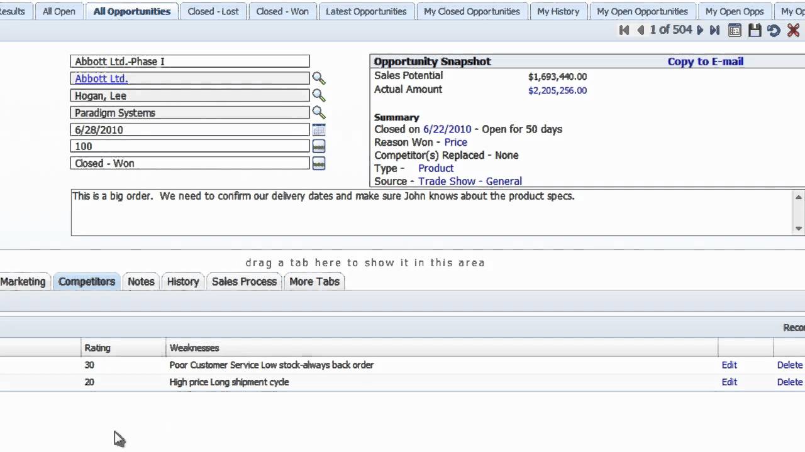Open the Closed - Lost tab
805x452 pixels.
tap(213, 11)
